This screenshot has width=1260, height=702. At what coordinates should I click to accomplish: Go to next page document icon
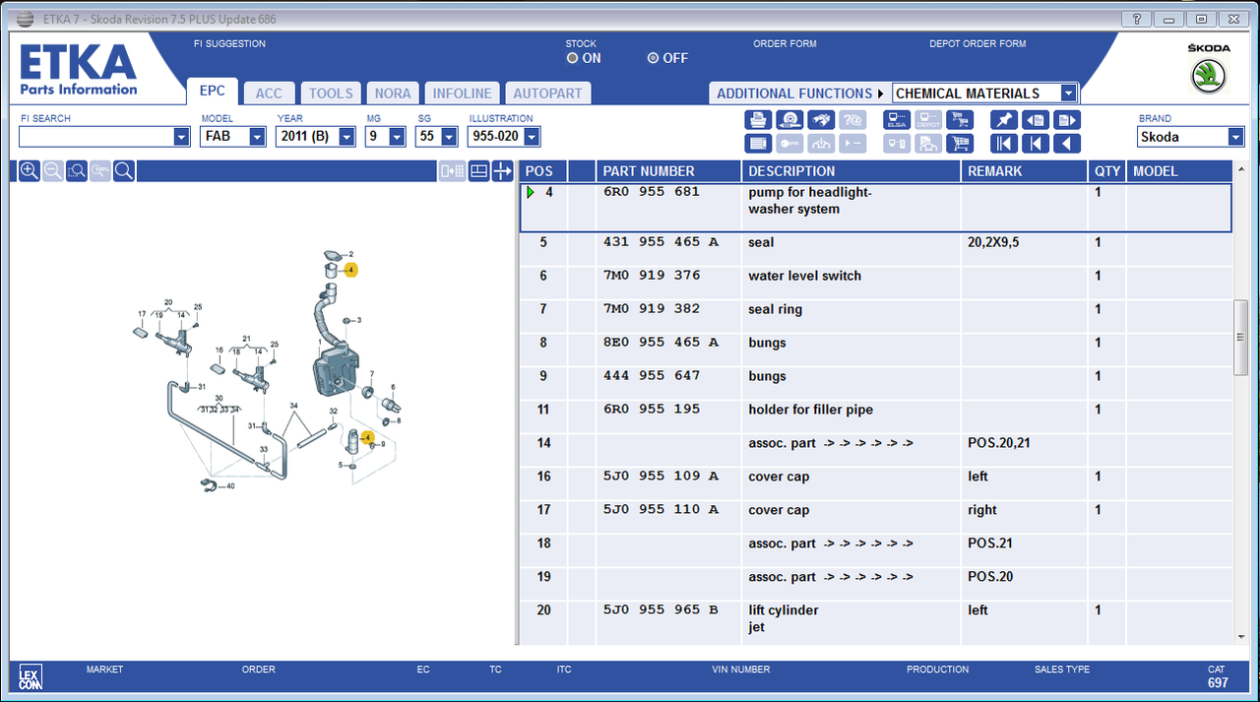coord(1066,120)
